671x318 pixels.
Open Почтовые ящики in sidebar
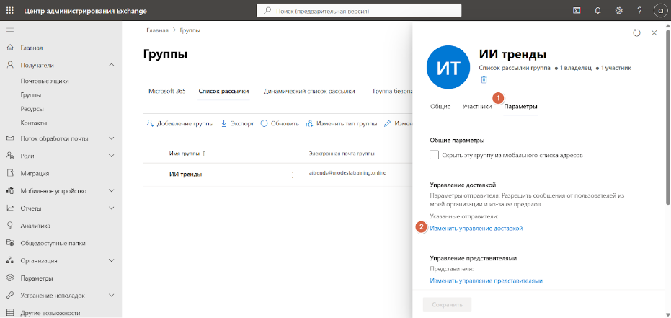pyautogui.click(x=45, y=81)
